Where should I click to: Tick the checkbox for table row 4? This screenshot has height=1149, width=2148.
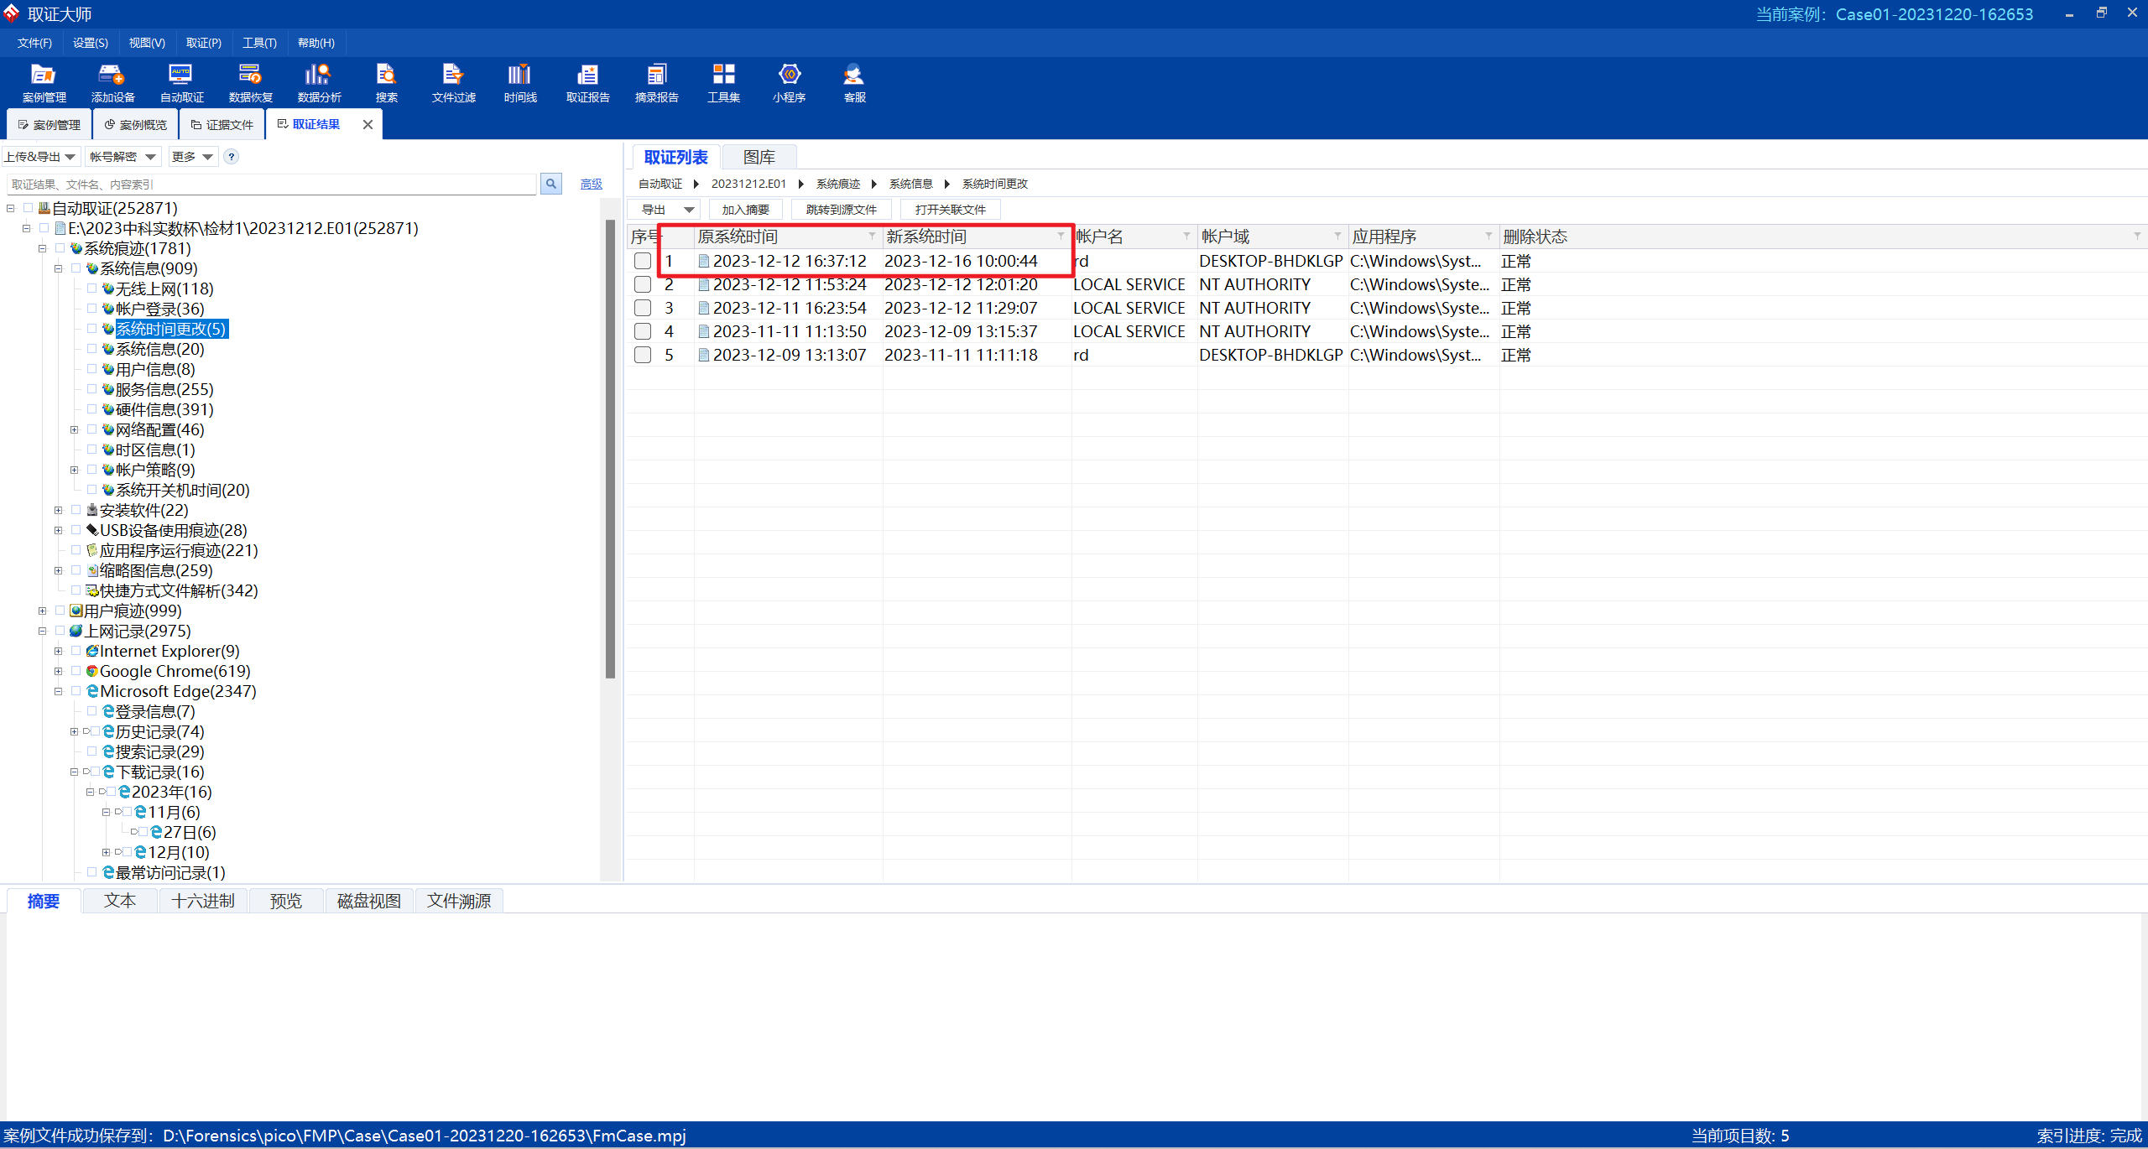coord(643,331)
